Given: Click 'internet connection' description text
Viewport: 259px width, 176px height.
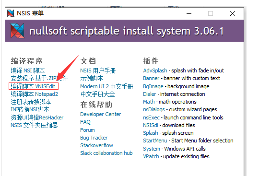Looking at the screenshot, I should pos(183,94).
